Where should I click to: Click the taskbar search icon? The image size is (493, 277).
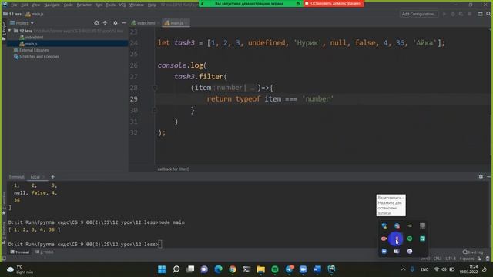pos(176,269)
